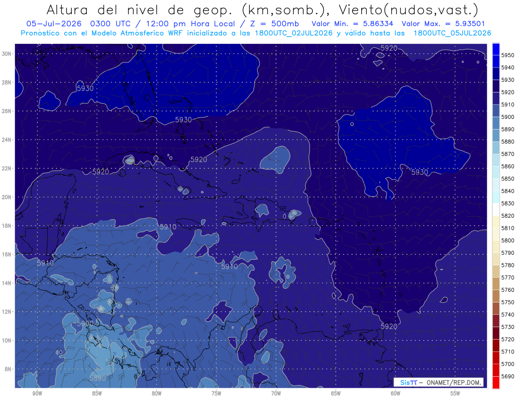The image size is (516, 399).
Task: Click the 5840 color scale label
Action: coord(508,191)
